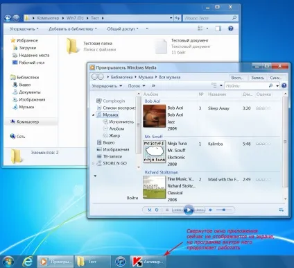The height and width of the screenshot is (268, 294).
Task: Toggle the Explorer preview pane icon
Action: click(218, 28)
